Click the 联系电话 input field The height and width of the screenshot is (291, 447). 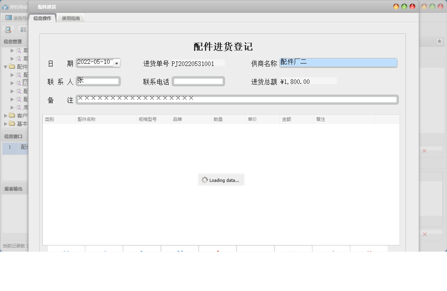click(x=198, y=81)
